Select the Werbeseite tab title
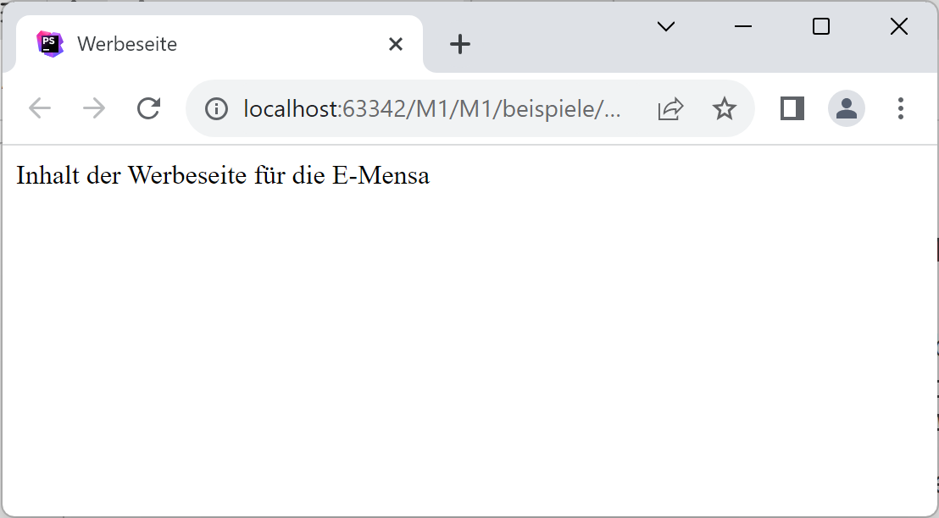Viewport: 939px width, 518px height. (x=127, y=44)
